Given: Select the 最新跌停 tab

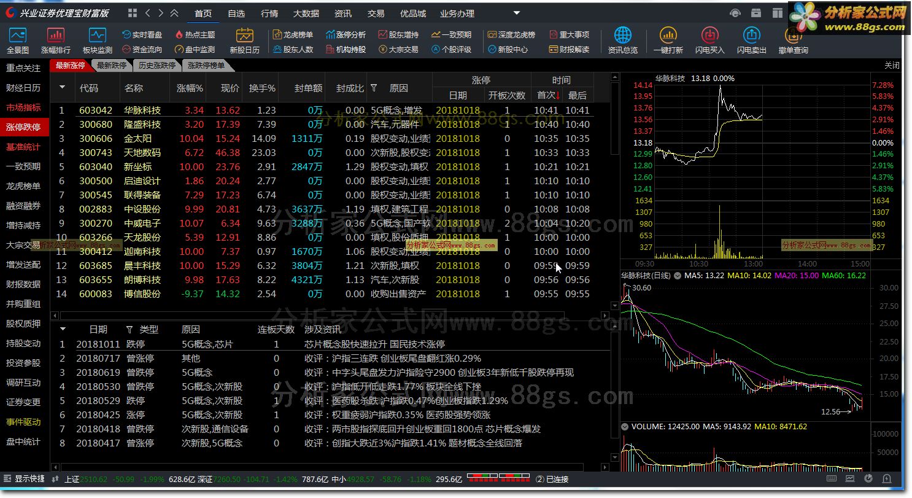Looking at the screenshot, I should [x=112, y=65].
